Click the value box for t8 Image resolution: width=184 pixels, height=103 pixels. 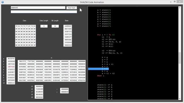39,94
